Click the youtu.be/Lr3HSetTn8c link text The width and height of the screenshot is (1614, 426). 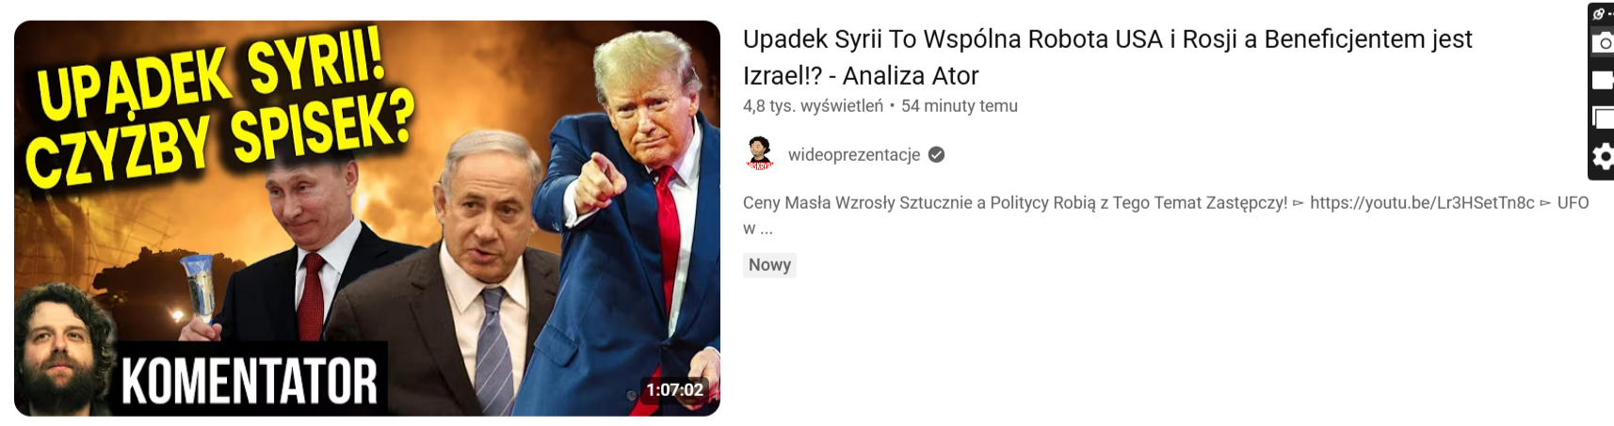tap(1422, 203)
